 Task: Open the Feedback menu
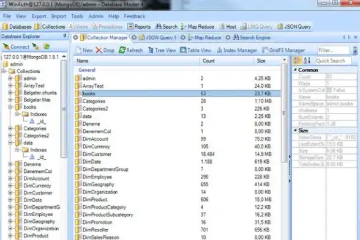point(134,16)
